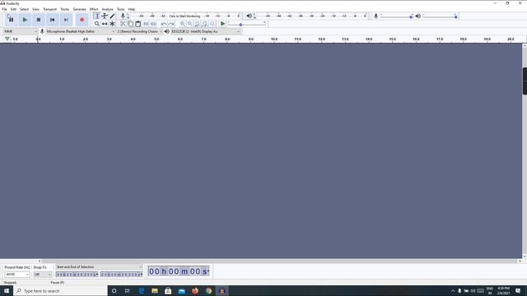Open the Windows Start menu
The image size is (527, 296).
click(7, 290)
